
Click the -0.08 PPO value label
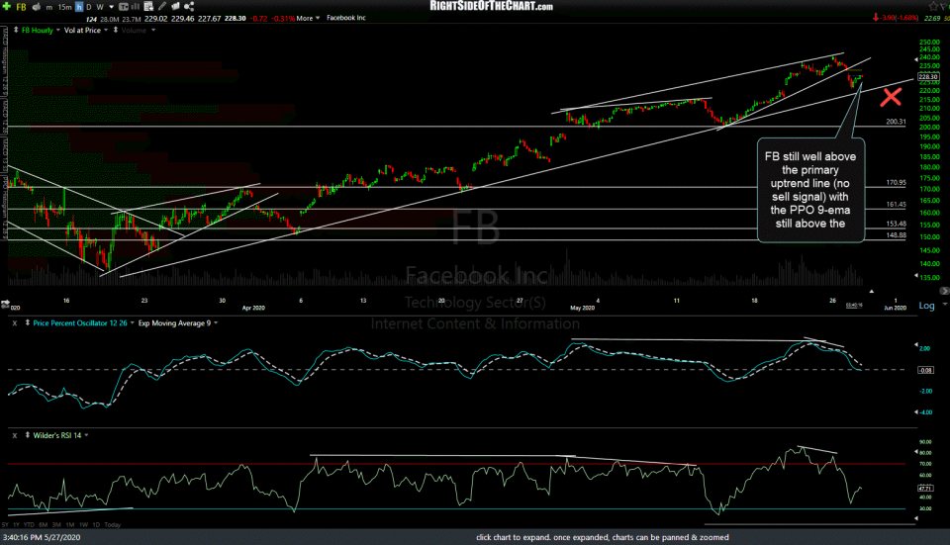926,370
